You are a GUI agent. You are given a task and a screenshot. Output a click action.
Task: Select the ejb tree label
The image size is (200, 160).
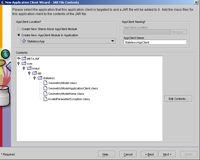pos(39,73)
